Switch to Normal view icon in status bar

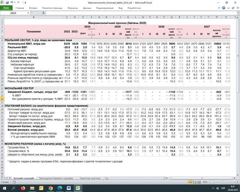click(191, 182)
